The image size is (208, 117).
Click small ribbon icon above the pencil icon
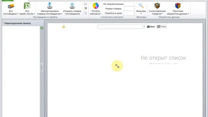[x=85, y=4]
